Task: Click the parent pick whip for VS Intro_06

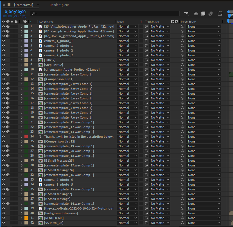Action: [182, 223]
